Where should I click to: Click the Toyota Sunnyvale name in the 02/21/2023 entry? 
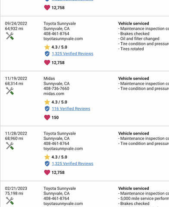pyautogui.click(x=60, y=188)
